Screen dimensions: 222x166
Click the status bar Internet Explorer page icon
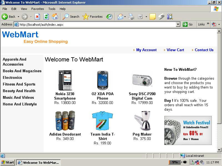[x=2, y=156]
